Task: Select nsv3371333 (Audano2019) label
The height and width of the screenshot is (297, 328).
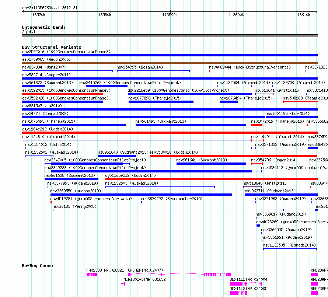Action: tap(280, 144)
